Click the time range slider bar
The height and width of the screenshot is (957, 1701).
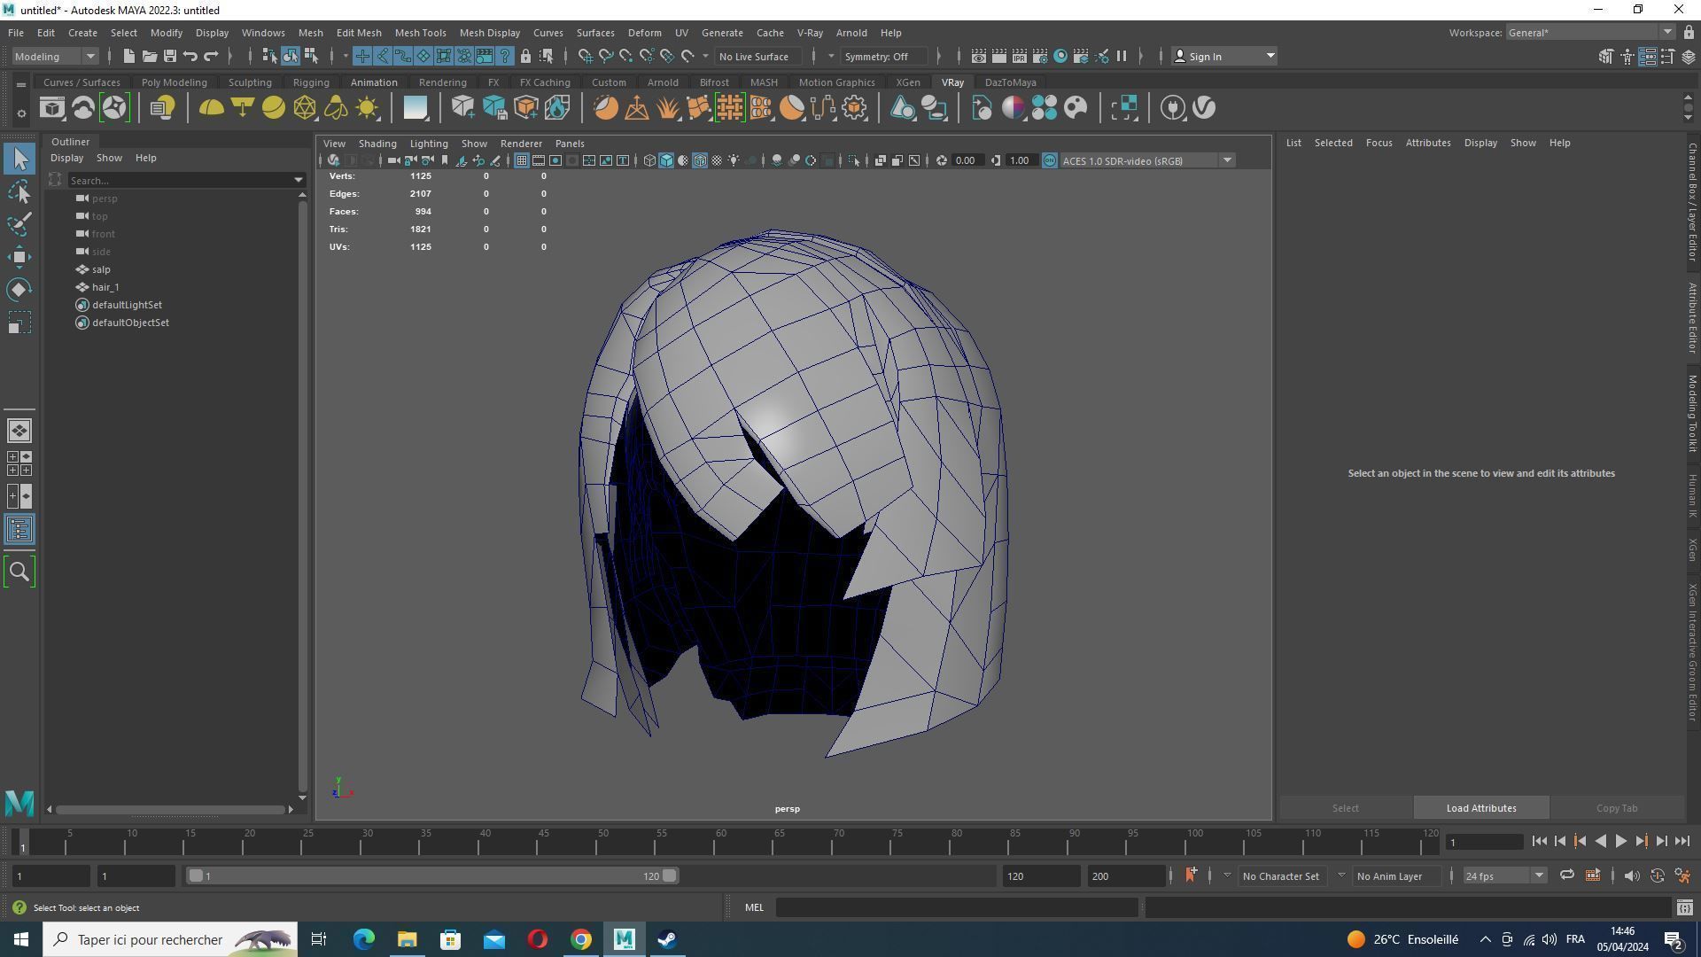[x=434, y=876]
